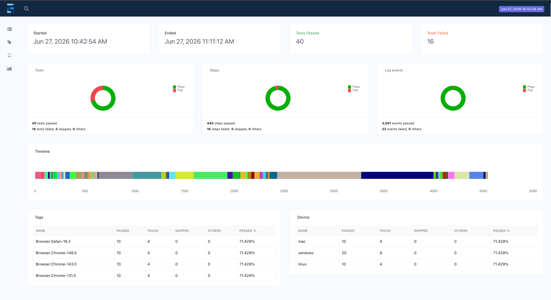
Task: Click the "440 steps passed" text
Action: tap(221, 123)
